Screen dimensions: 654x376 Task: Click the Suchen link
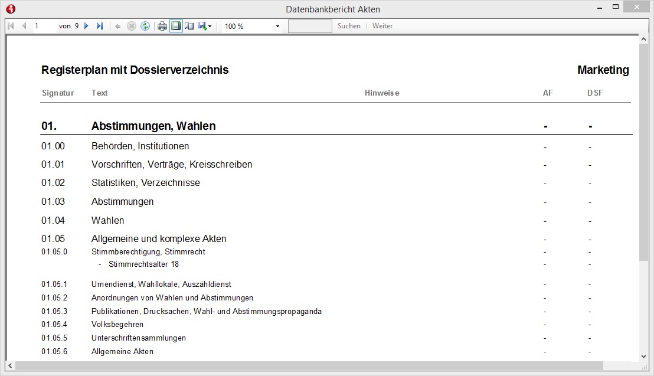[349, 26]
